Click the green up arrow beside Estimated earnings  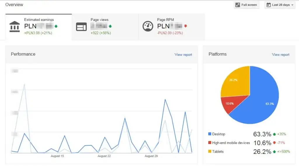(56, 26)
